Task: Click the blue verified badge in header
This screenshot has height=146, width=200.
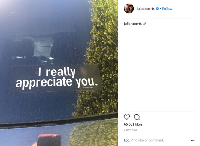Action: 157,8
